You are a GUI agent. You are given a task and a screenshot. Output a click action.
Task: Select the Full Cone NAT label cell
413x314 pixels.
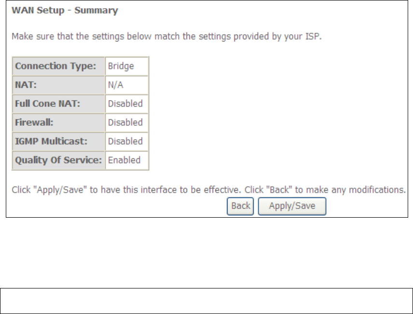tap(58, 104)
